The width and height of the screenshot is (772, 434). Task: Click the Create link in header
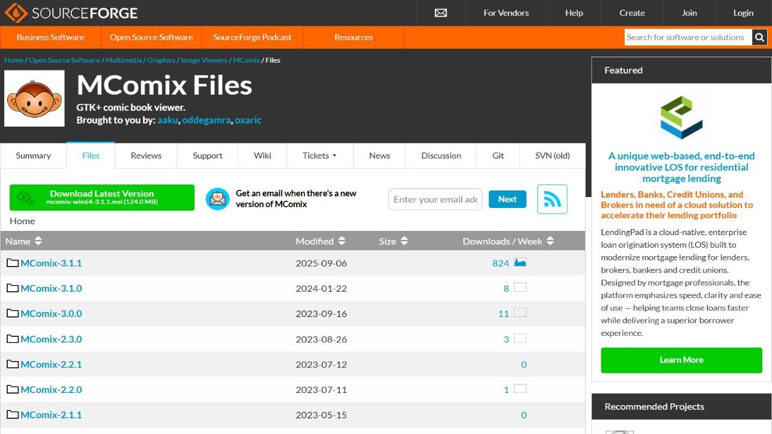click(632, 13)
